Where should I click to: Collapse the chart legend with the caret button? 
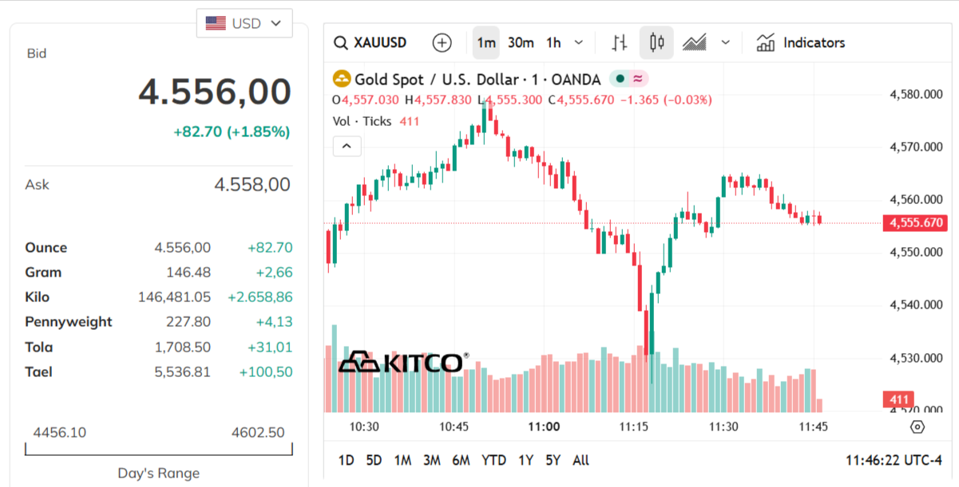pos(347,146)
